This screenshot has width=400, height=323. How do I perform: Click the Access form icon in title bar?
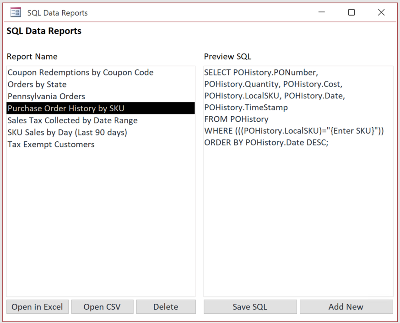point(16,12)
